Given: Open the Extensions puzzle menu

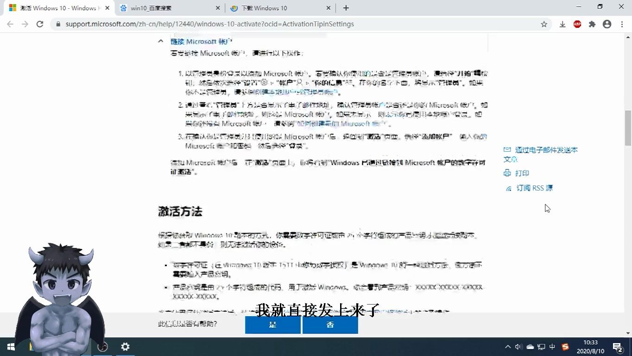Looking at the screenshot, I should click(x=592, y=24).
